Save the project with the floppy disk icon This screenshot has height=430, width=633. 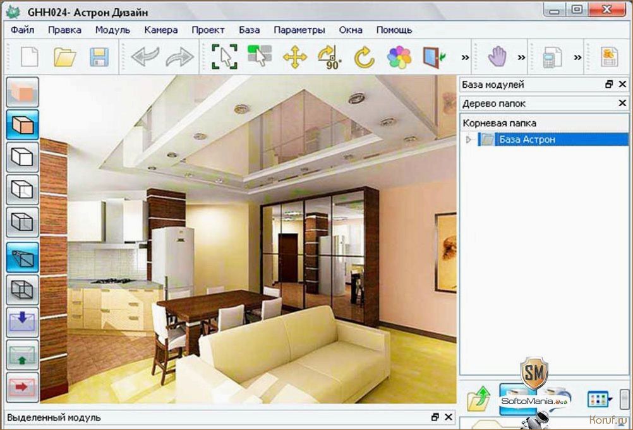pos(99,57)
